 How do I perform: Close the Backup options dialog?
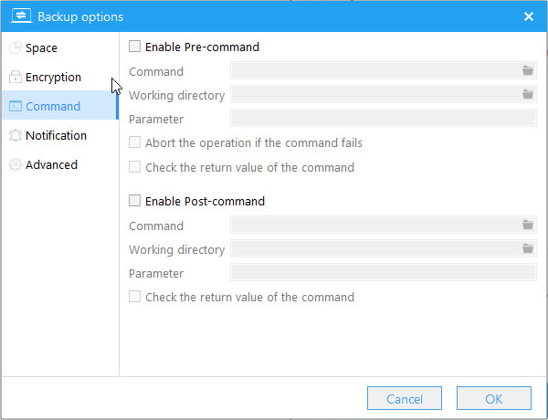pyautogui.click(x=528, y=16)
